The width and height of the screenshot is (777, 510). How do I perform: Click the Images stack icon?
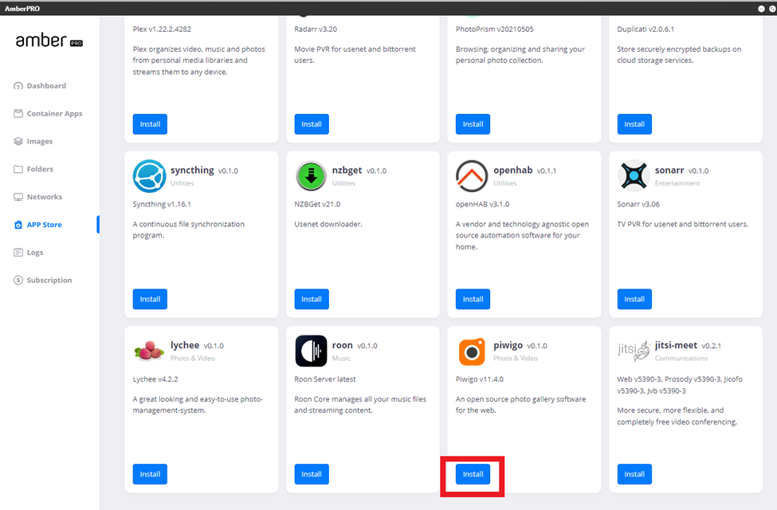click(x=18, y=141)
